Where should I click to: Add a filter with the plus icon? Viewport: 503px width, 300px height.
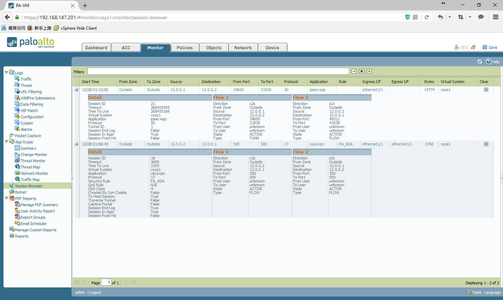369,71
